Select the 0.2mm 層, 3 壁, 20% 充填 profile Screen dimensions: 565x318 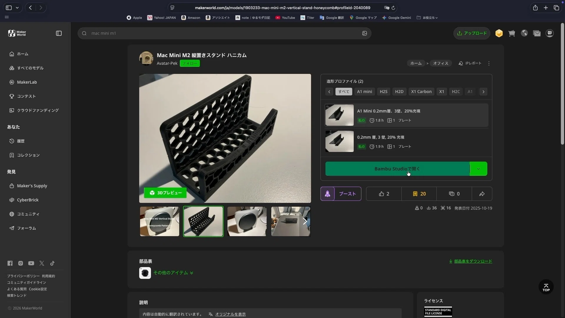coord(406,141)
